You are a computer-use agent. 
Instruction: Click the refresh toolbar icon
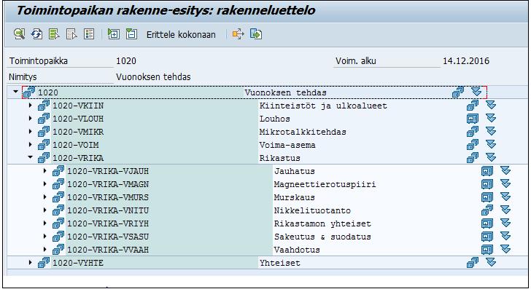pyautogui.click(x=36, y=34)
